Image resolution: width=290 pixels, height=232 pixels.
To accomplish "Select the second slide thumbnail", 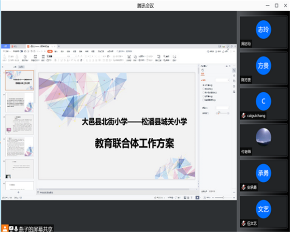I will 19,102.
